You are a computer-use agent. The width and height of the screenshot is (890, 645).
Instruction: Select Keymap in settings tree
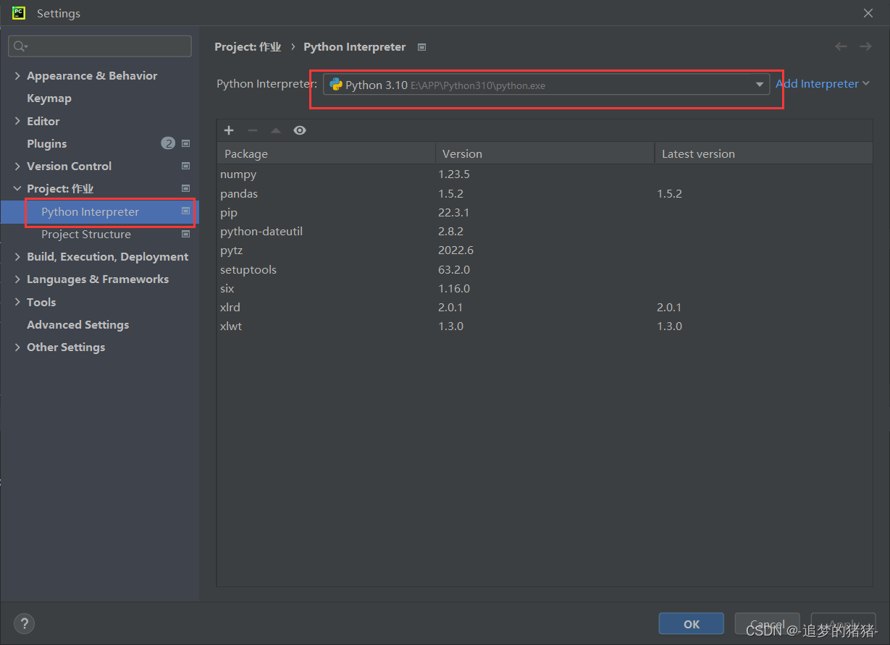49,98
